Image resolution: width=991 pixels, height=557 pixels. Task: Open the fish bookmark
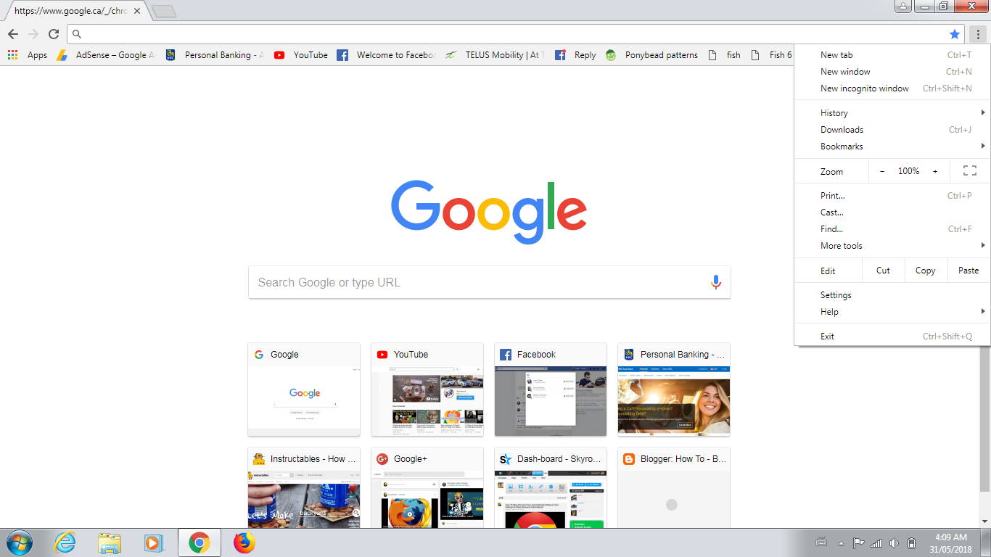724,55
